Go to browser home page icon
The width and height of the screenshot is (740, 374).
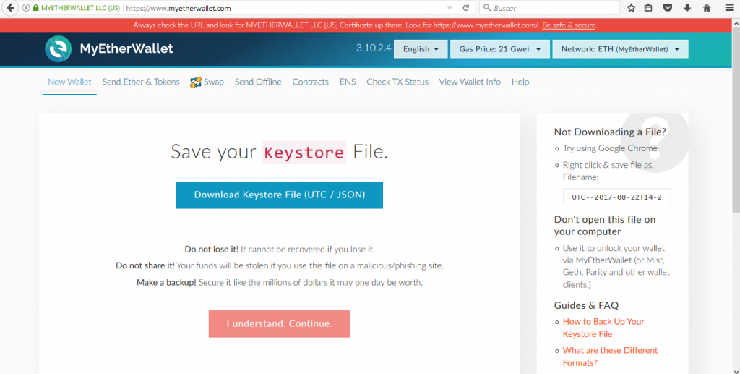coord(707,8)
